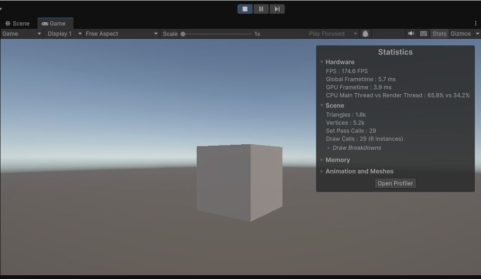Toggle the Stats overlay button
Image resolution: width=481 pixels, height=279 pixels.
439,34
